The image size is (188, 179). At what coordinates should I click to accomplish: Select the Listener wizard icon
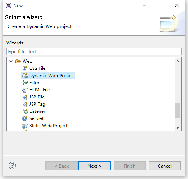click(25, 111)
